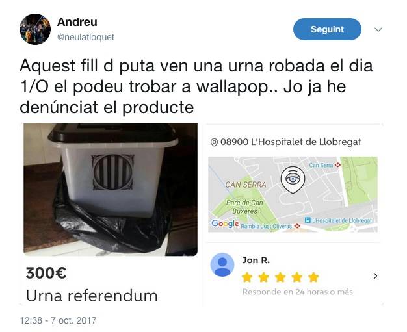Click the Parc de Can Buxeres map label
Viewport: 407px width, 332px height.
[244, 207]
